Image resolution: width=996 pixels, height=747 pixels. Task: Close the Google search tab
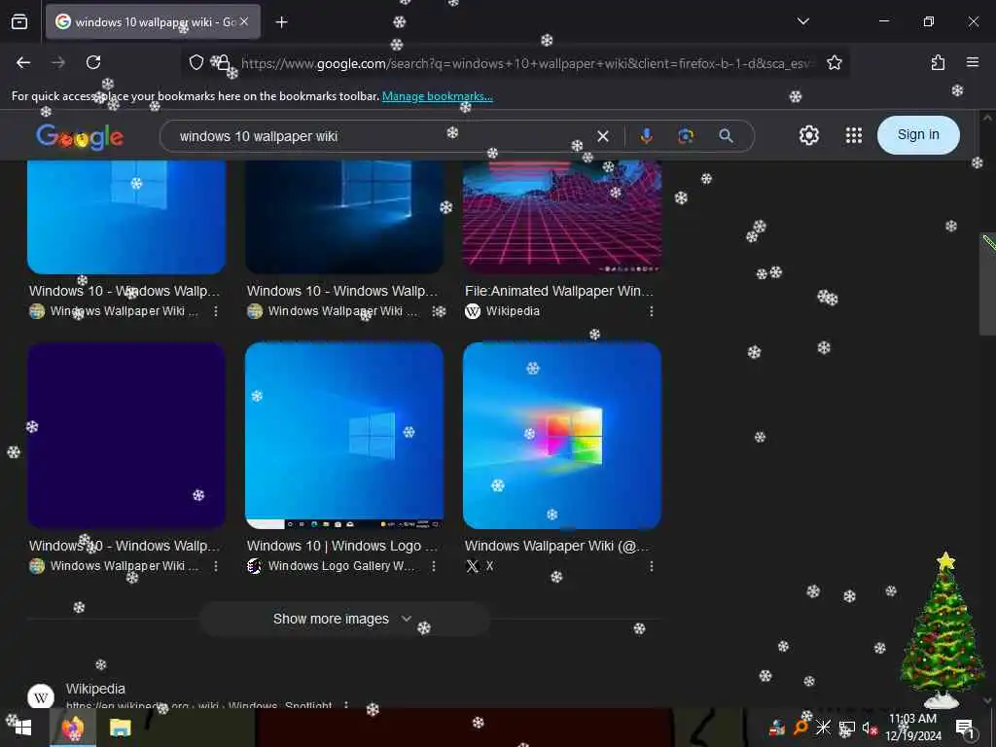(244, 21)
